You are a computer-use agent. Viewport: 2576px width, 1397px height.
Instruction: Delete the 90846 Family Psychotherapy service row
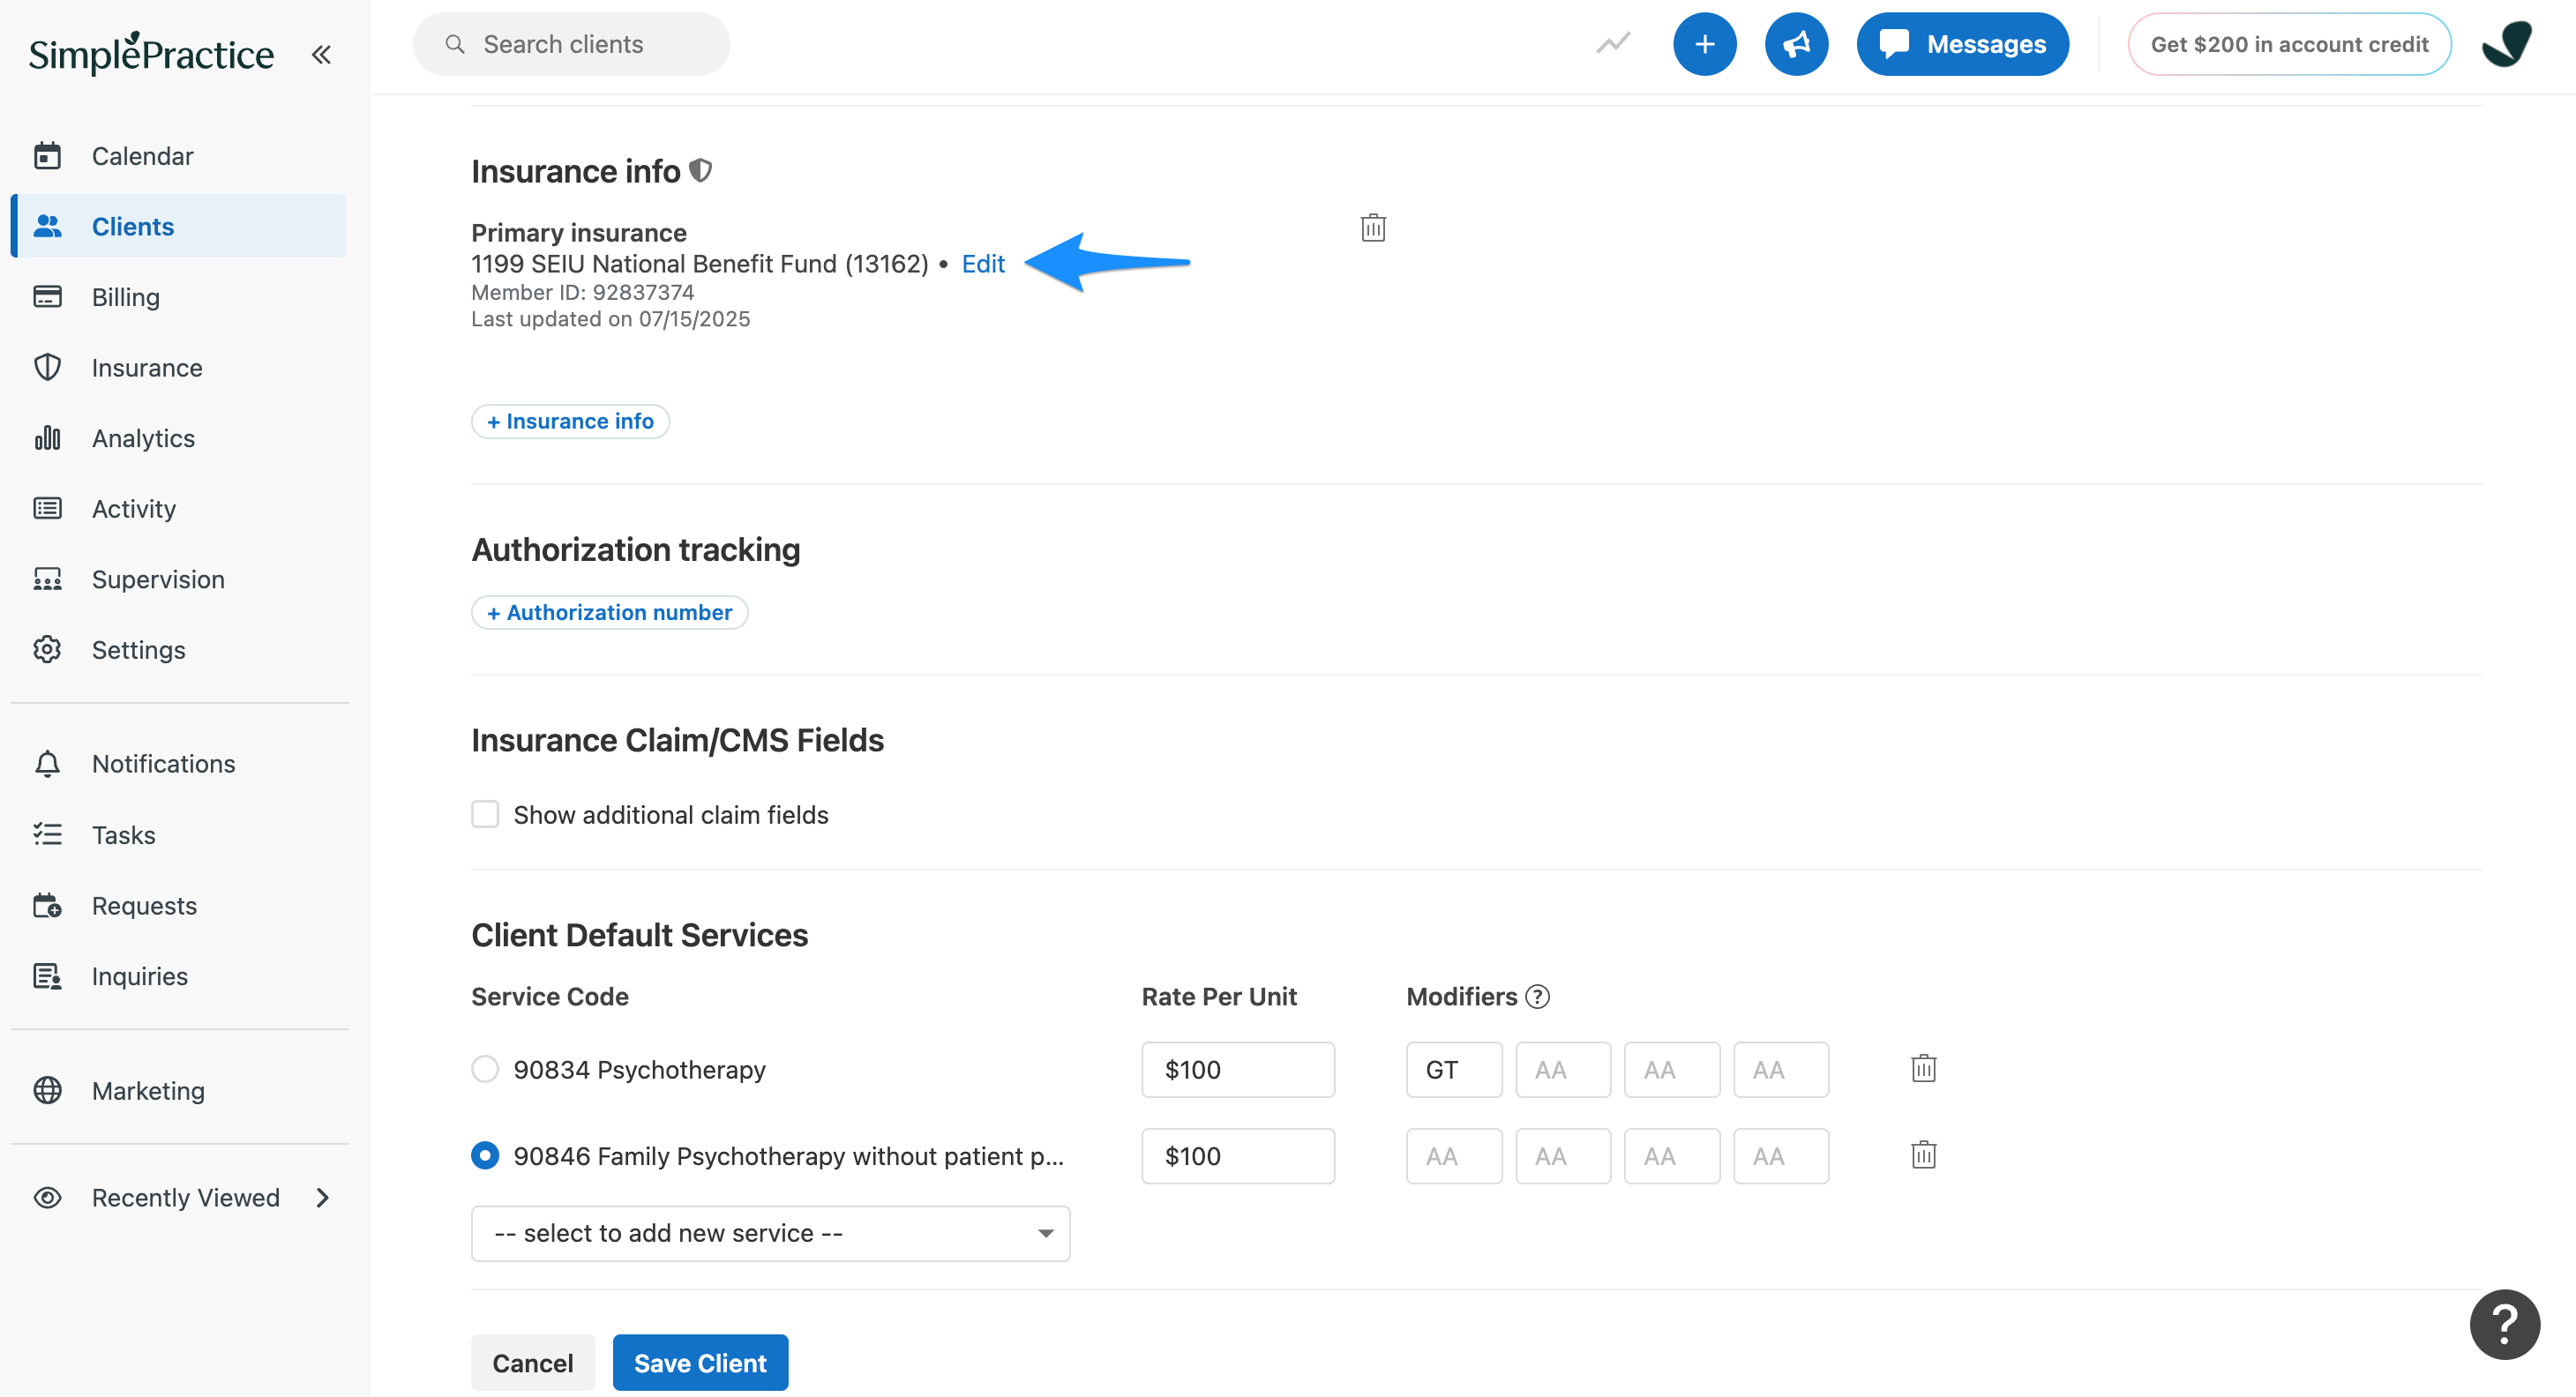1924,1154
